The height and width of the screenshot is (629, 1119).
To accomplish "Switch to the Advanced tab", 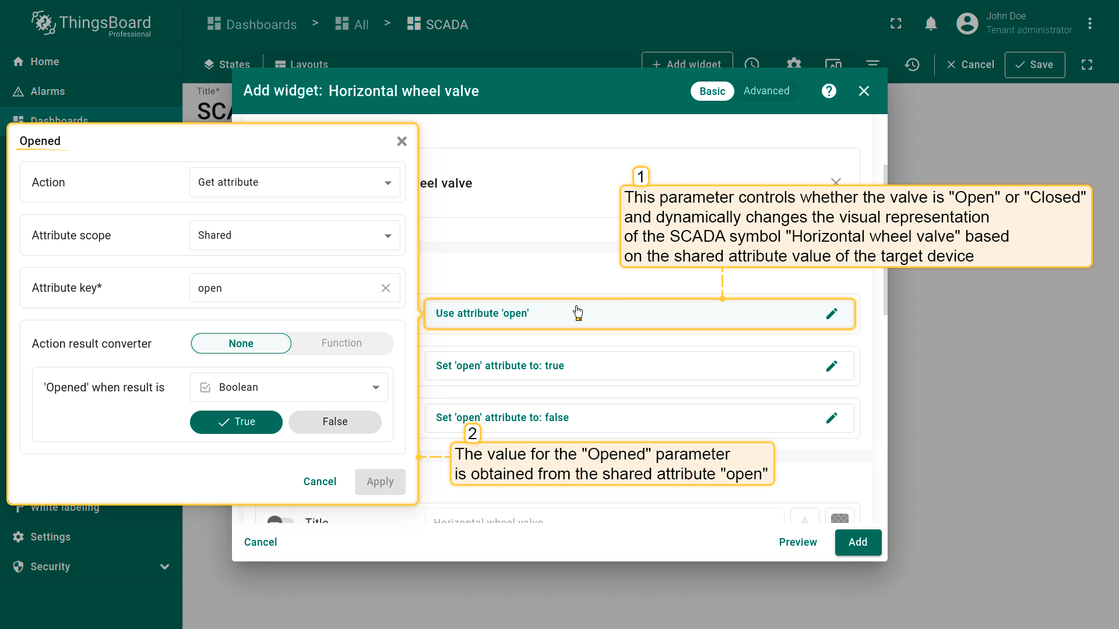I will pos(766,91).
